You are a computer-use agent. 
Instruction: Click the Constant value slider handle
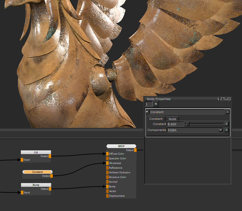[x=188, y=124]
